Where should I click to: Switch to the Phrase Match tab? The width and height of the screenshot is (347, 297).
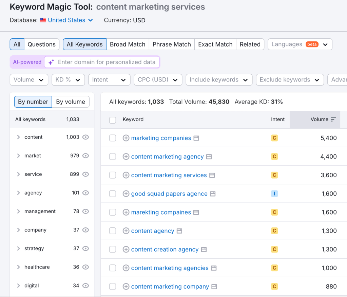tap(172, 44)
